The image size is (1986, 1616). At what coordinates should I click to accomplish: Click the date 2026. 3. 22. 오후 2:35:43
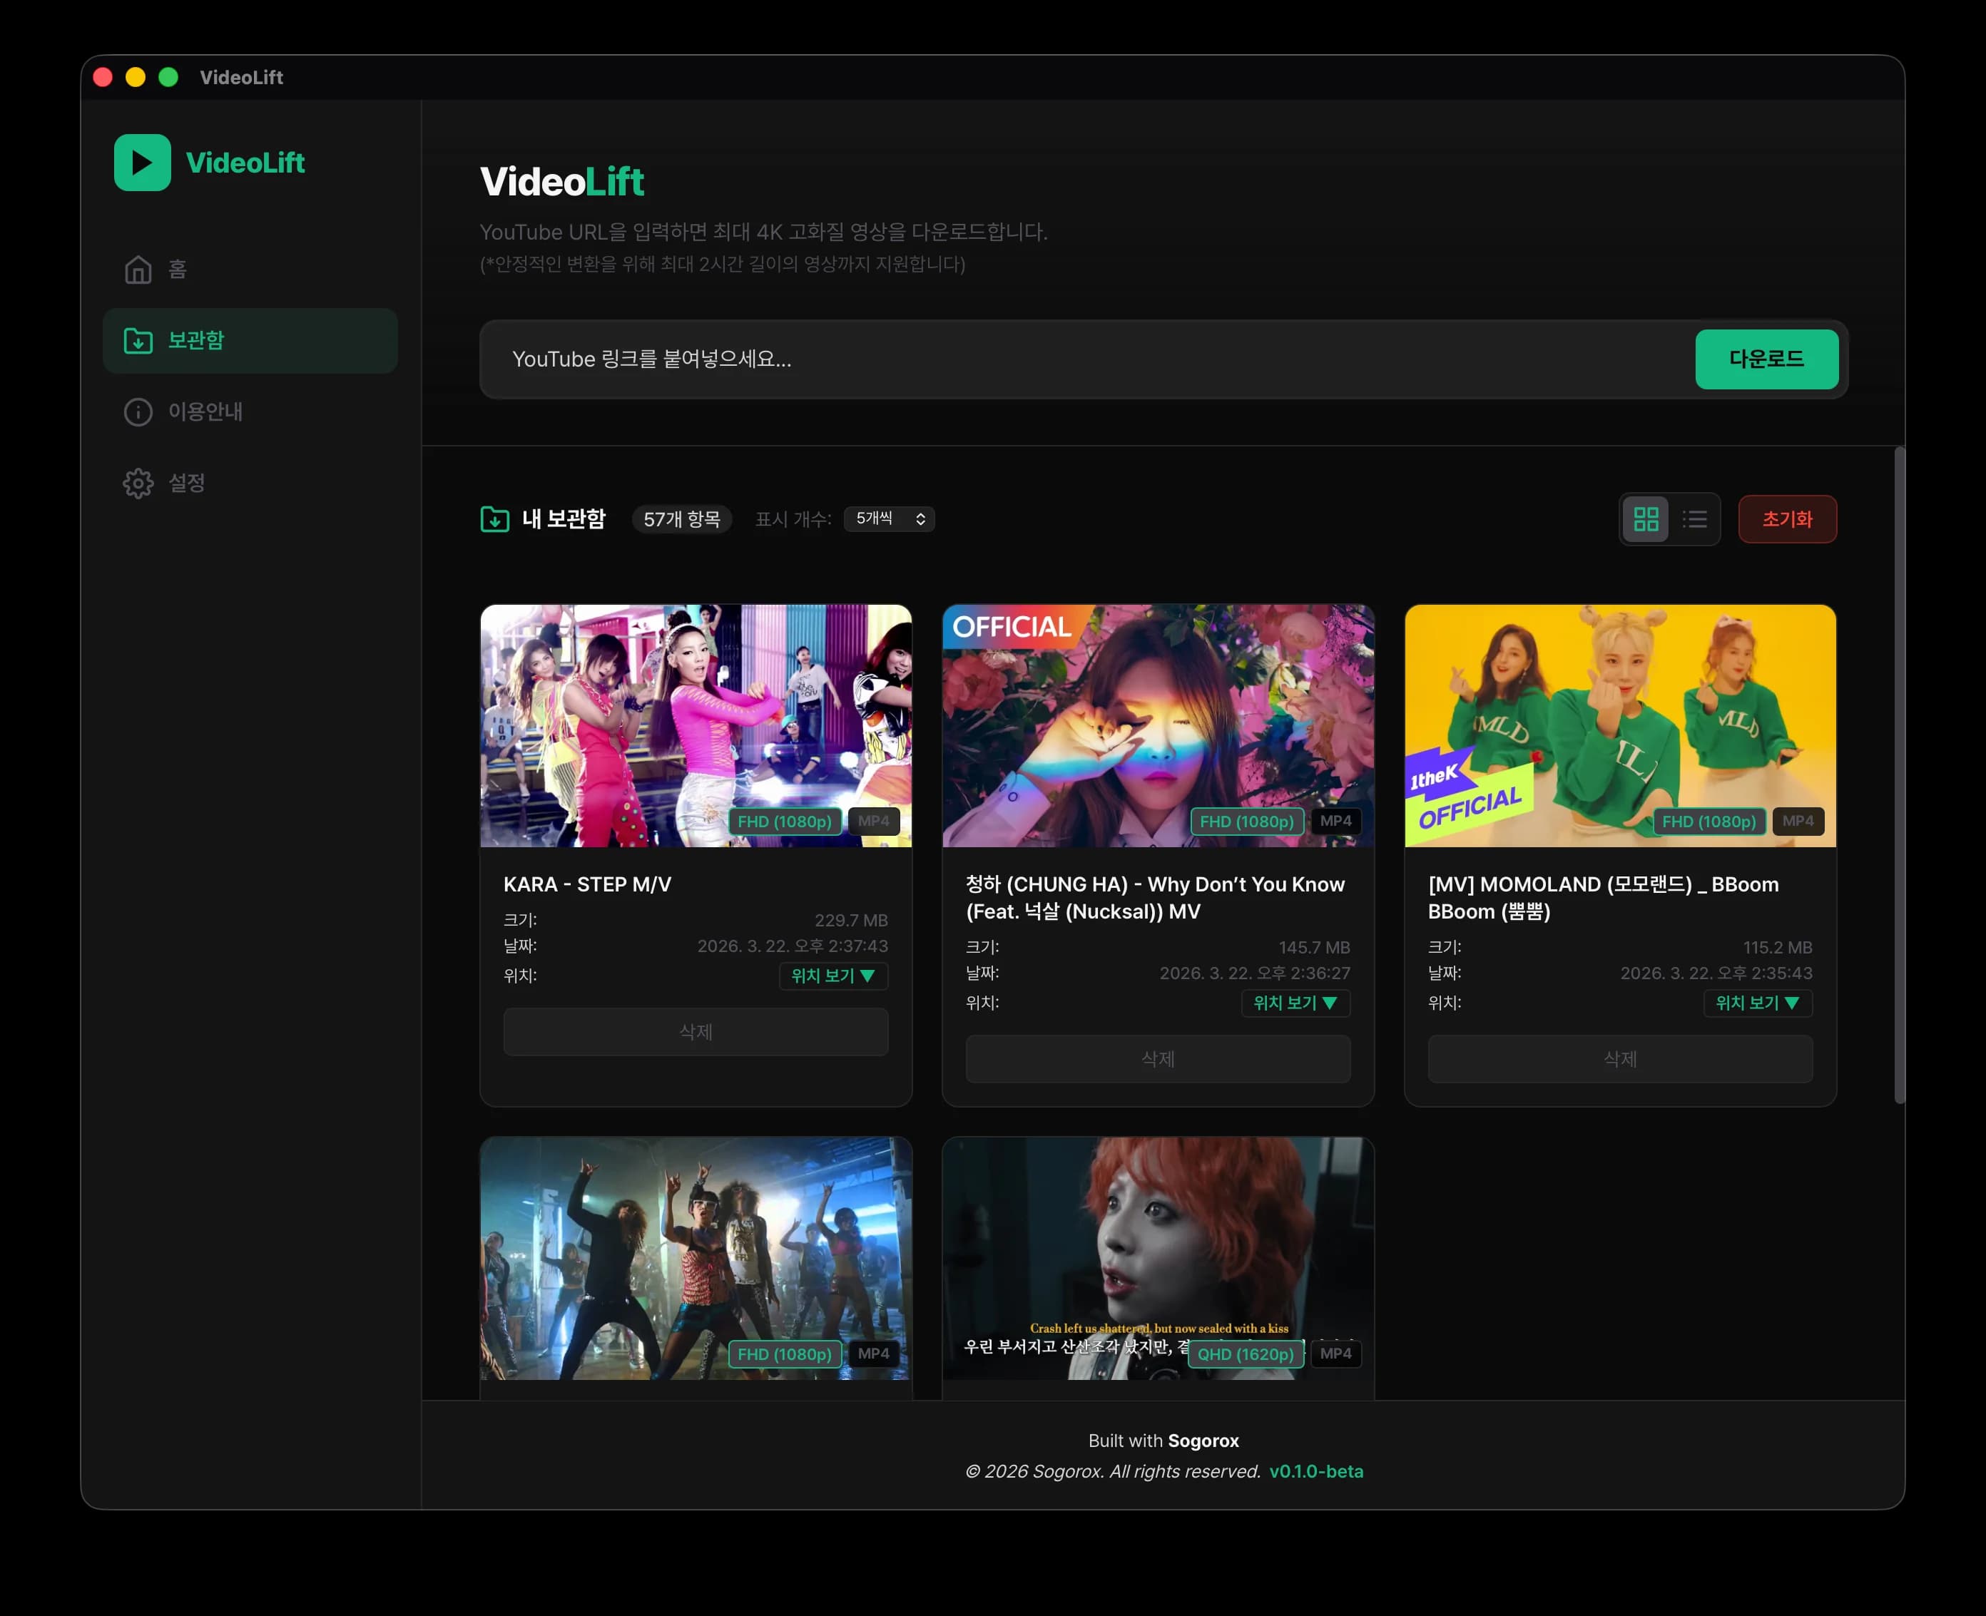click(x=1716, y=973)
